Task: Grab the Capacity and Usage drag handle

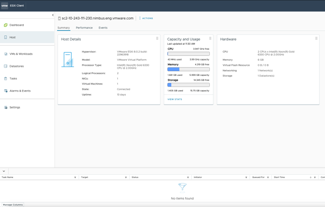Action: 210,38
